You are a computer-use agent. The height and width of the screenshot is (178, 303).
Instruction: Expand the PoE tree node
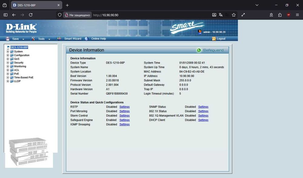tap(8, 74)
